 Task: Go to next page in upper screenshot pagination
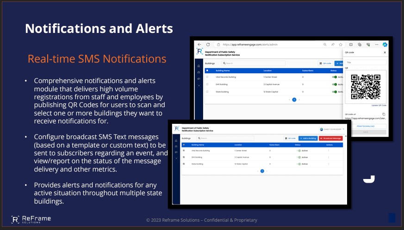pyautogui.click(x=299, y=100)
